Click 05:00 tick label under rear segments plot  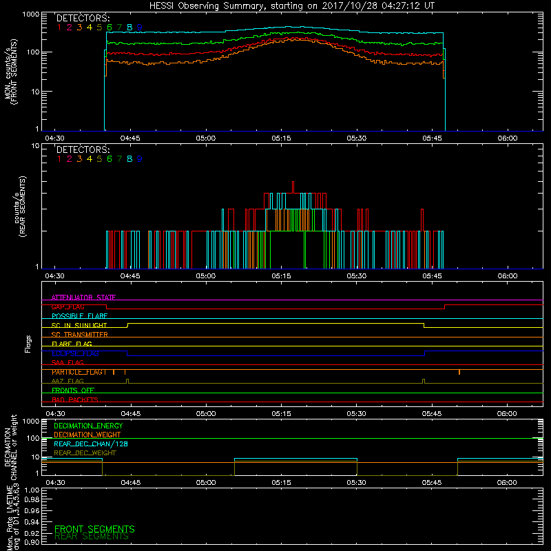[x=205, y=276]
